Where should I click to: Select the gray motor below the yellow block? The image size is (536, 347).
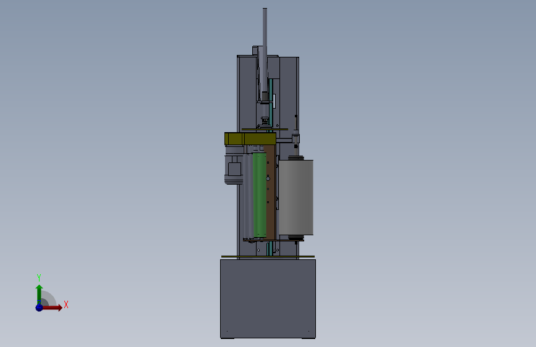pyautogui.click(x=234, y=165)
